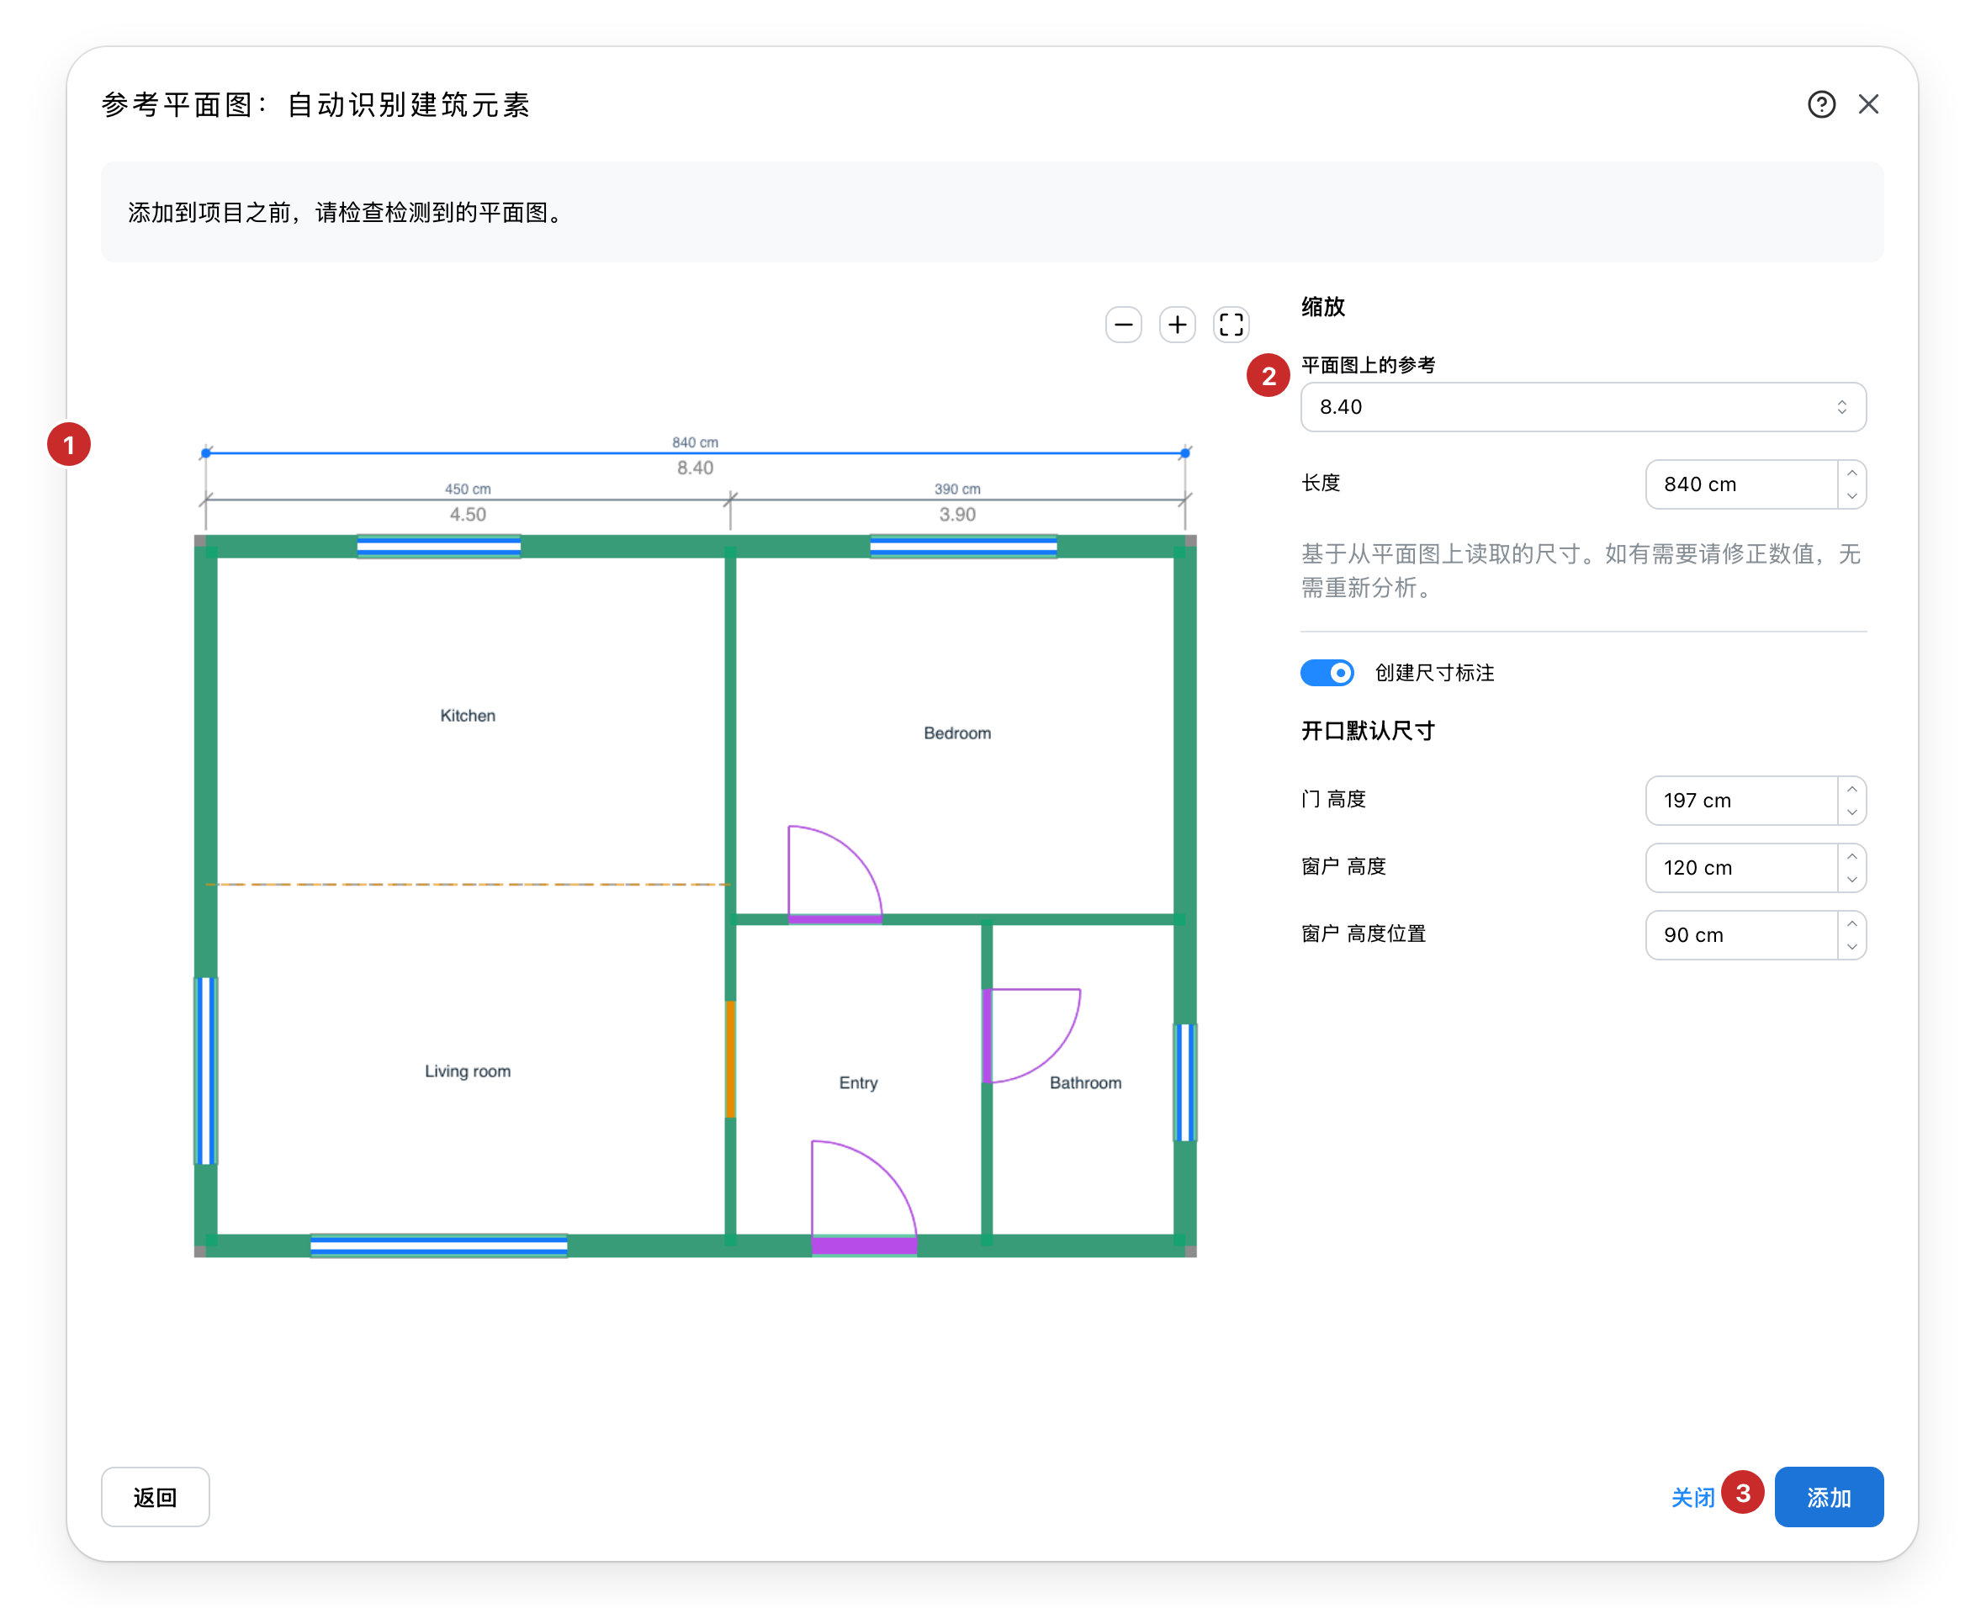Toggle the create dimension annotations switch
The image size is (1965, 1608).
(x=1326, y=673)
